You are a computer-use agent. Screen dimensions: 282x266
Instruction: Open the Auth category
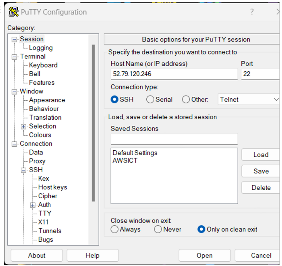[44, 205]
